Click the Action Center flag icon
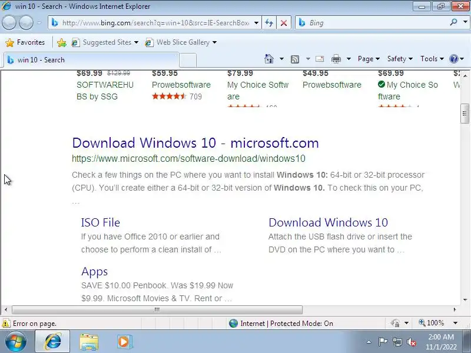The image size is (471, 353). click(x=382, y=342)
